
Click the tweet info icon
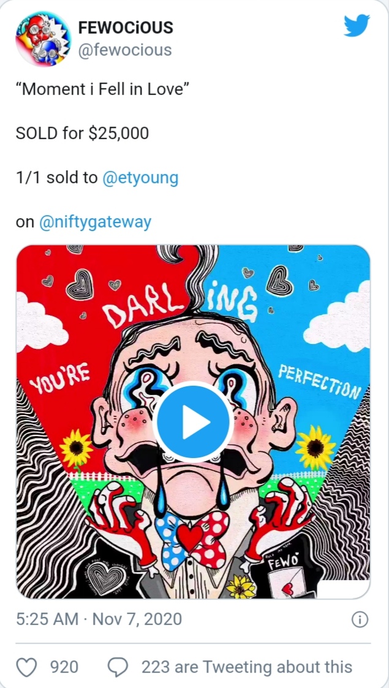point(360,619)
